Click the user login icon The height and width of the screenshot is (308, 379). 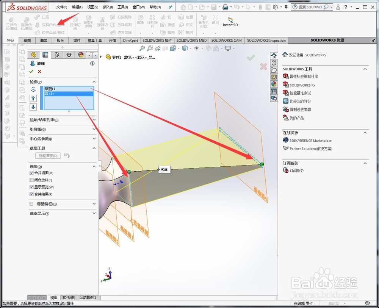(338, 7)
